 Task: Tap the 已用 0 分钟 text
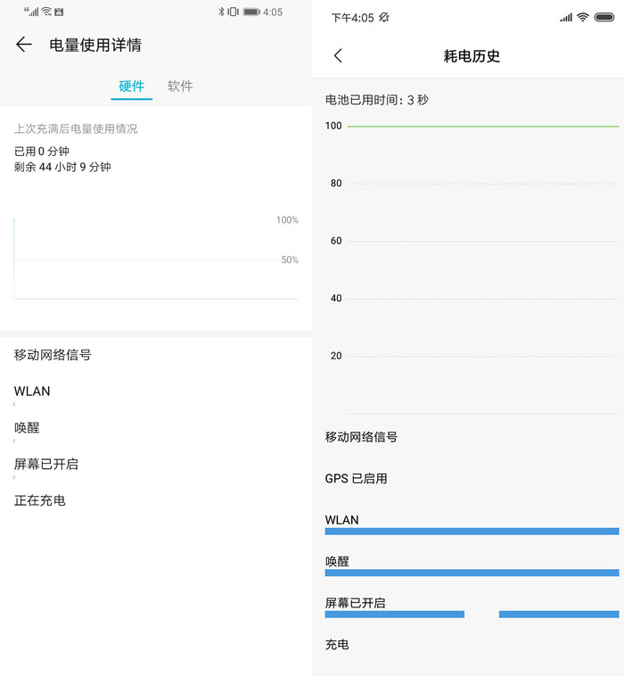pyautogui.click(x=42, y=152)
